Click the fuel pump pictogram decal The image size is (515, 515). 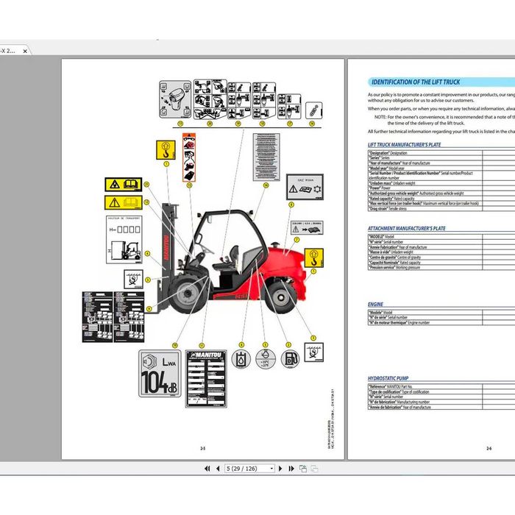click(290, 359)
